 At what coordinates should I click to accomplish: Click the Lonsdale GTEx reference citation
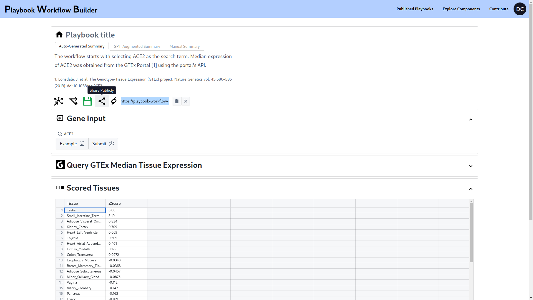[x=143, y=82]
